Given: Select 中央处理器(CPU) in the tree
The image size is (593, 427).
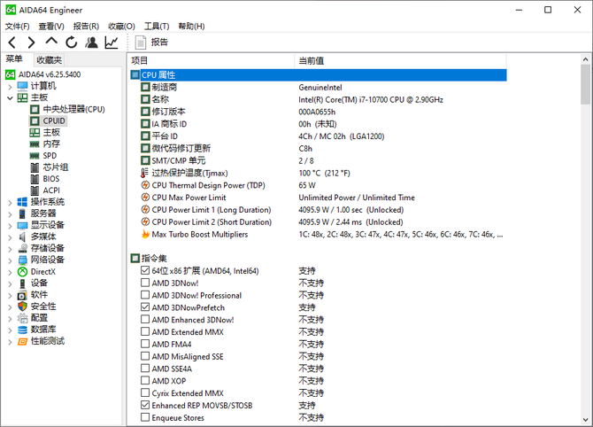Looking at the screenshot, I should click(73, 109).
